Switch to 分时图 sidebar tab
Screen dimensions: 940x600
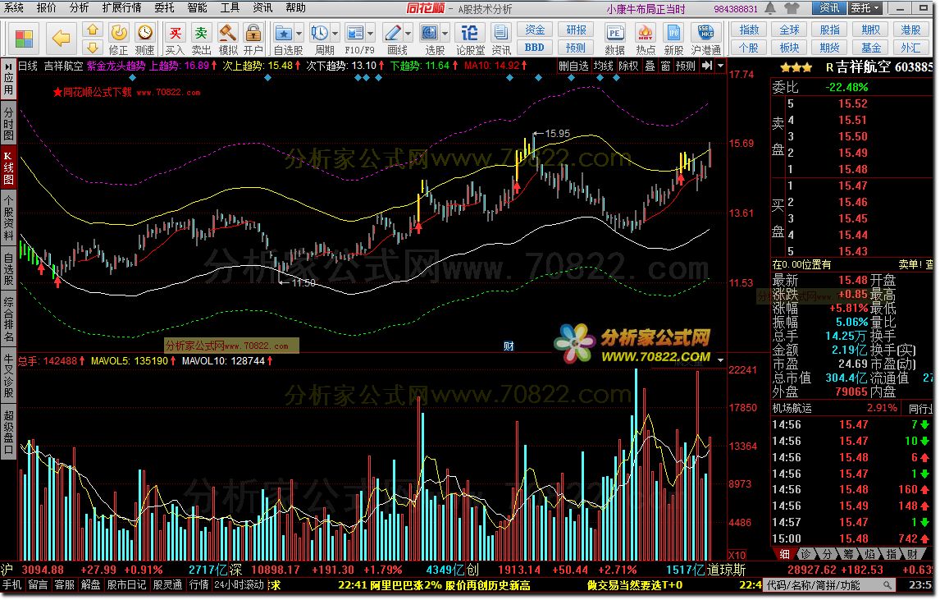(8, 123)
